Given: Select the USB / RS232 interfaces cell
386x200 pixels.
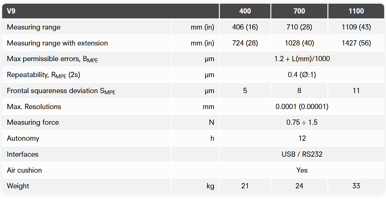Looking at the screenshot, I should pyautogui.click(x=302, y=154).
